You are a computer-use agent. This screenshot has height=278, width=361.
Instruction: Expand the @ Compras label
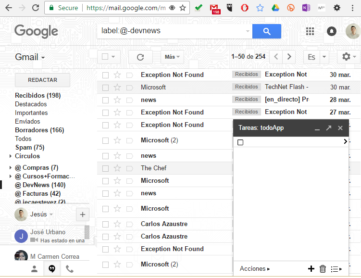[x=11, y=167]
